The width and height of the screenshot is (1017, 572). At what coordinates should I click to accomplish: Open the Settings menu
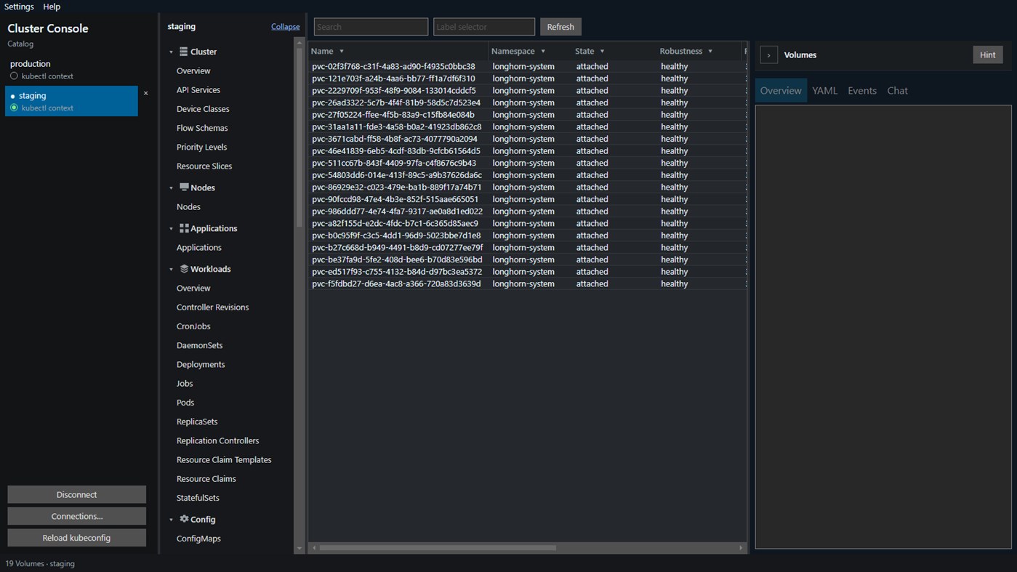click(19, 7)
